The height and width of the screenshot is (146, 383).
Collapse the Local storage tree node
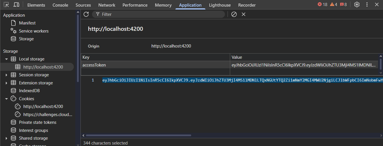tap(6, 59)
